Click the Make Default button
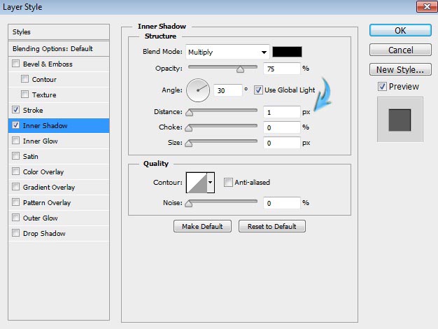Viewport: 438px width, 329px height. click(202, 226)
